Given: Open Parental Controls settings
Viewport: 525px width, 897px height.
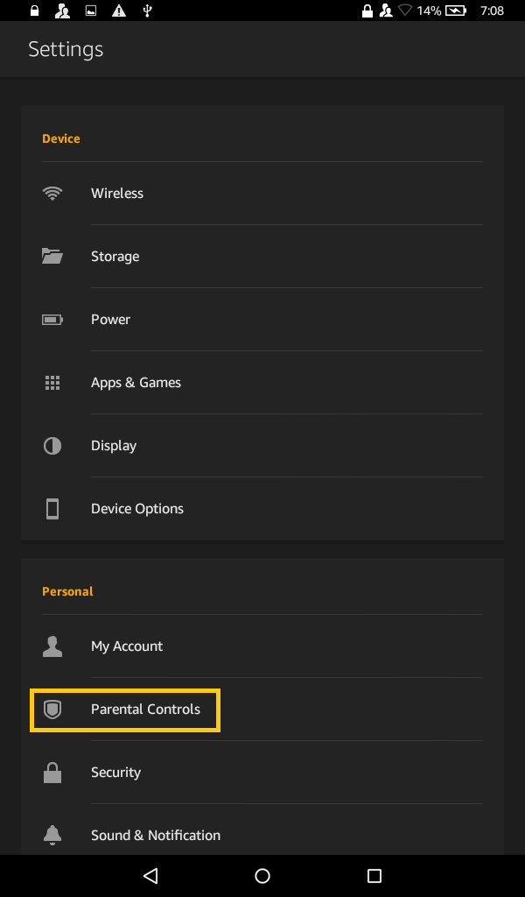Looking at the screenshot, I should (x=147, y=709).
